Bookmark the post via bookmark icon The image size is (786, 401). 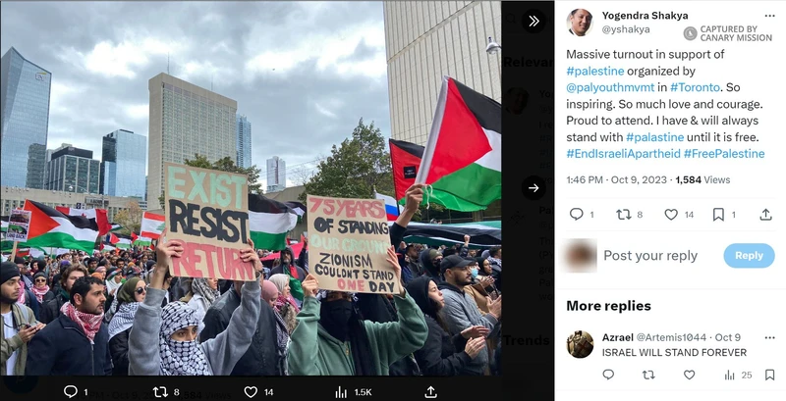[x=718, y=215]
